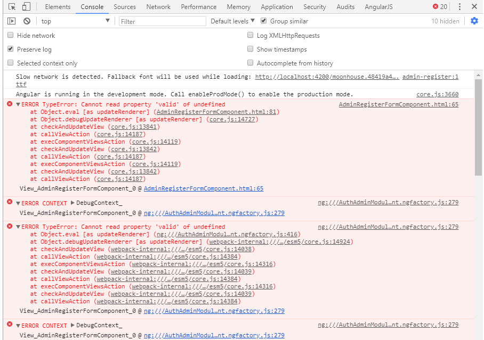Open the Memory tab

pos(239,7)
